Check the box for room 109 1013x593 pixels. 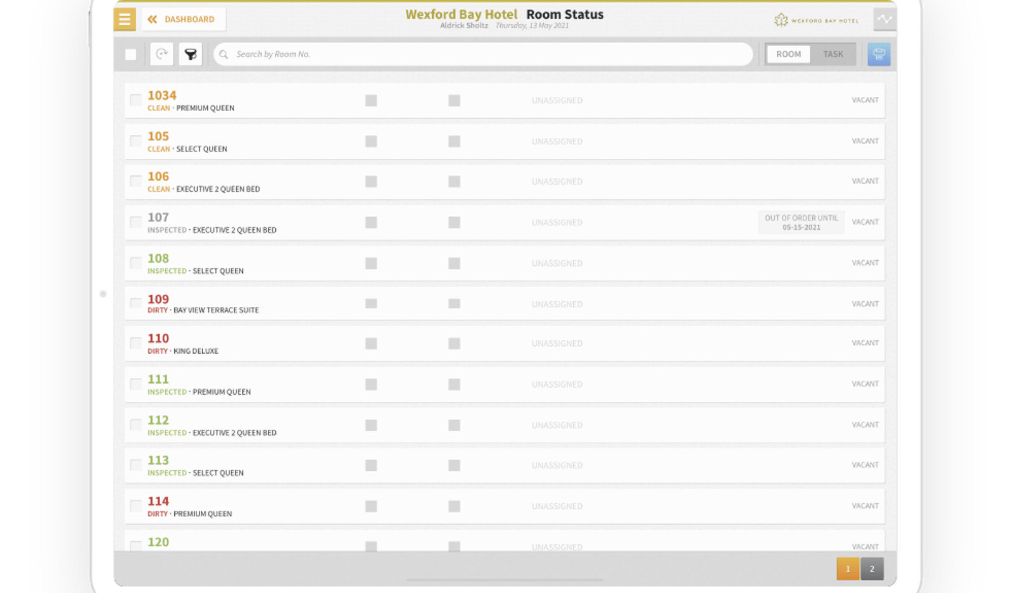[135, 303]
